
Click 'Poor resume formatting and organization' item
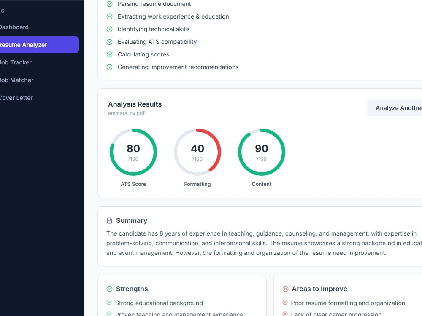pos(348,303)
